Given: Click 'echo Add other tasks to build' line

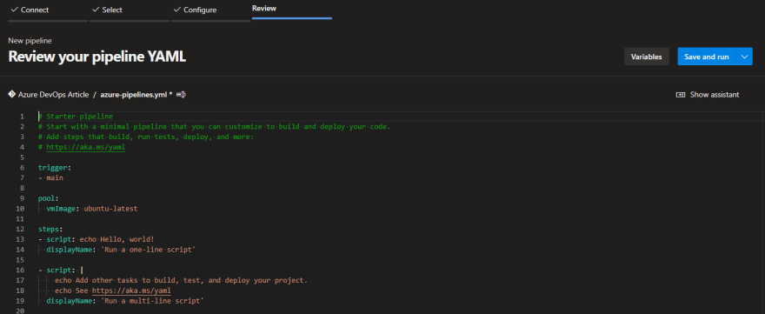Looking at the screenshot, I should click(181, 280).
